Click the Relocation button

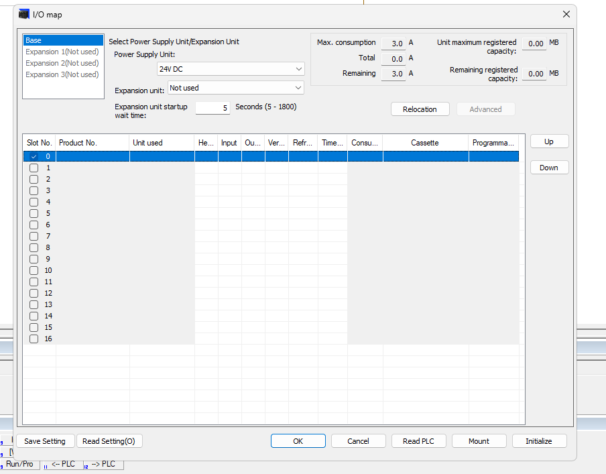(420, 109)
